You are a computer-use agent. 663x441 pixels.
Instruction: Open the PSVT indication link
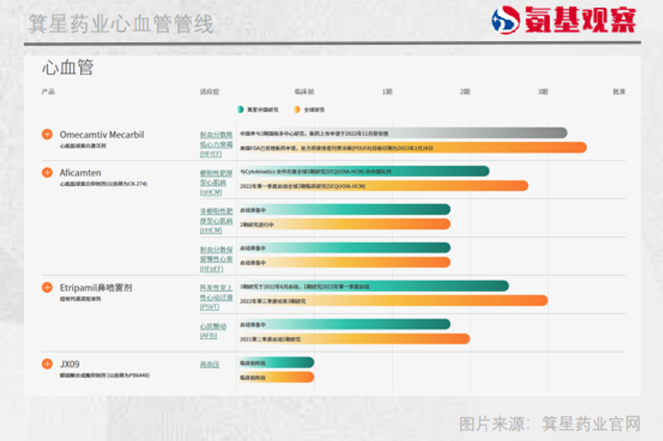point(216,296)
